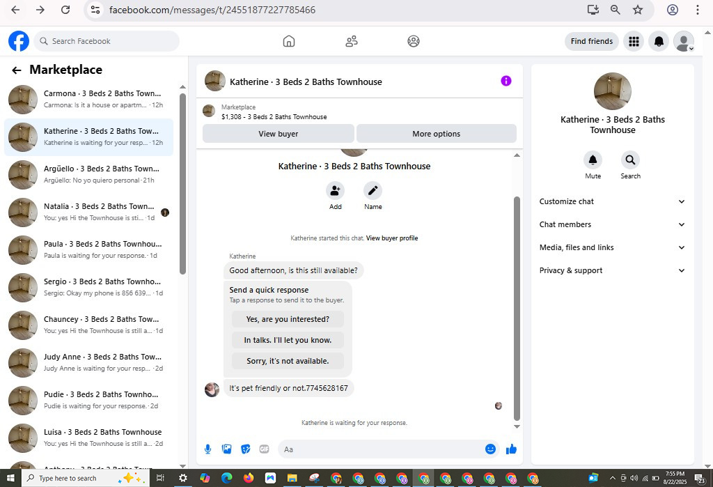The height and width of the screenshot is (487, 713).
Task: Click the Search Facebook field
Action: tap(107, 41)
